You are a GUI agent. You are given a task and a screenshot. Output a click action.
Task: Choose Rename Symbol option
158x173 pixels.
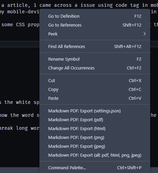tap(95, 59)
